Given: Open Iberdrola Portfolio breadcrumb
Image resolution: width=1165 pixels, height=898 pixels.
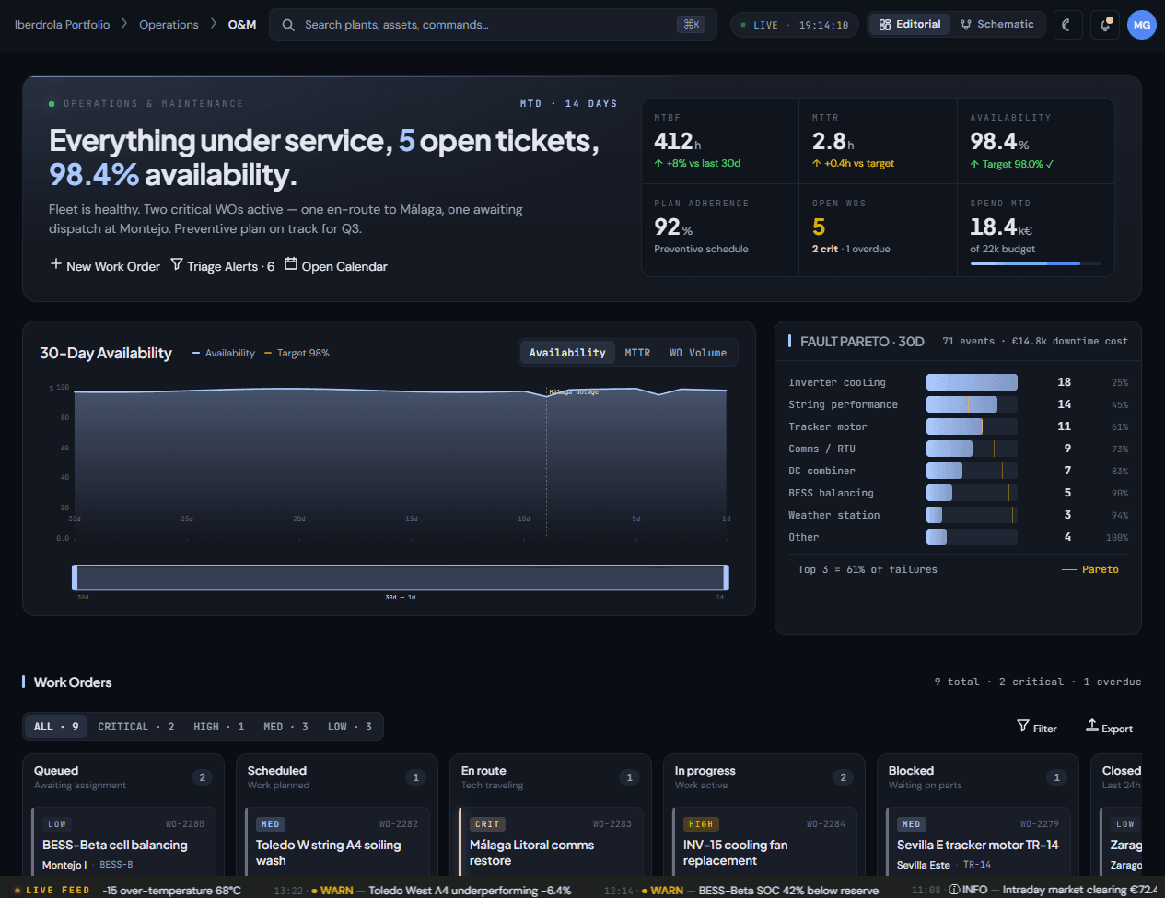Looking at the screenshot, I should (x=62, y=25).
